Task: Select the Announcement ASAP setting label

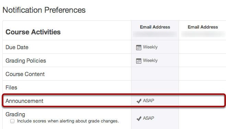Action: 148,100
